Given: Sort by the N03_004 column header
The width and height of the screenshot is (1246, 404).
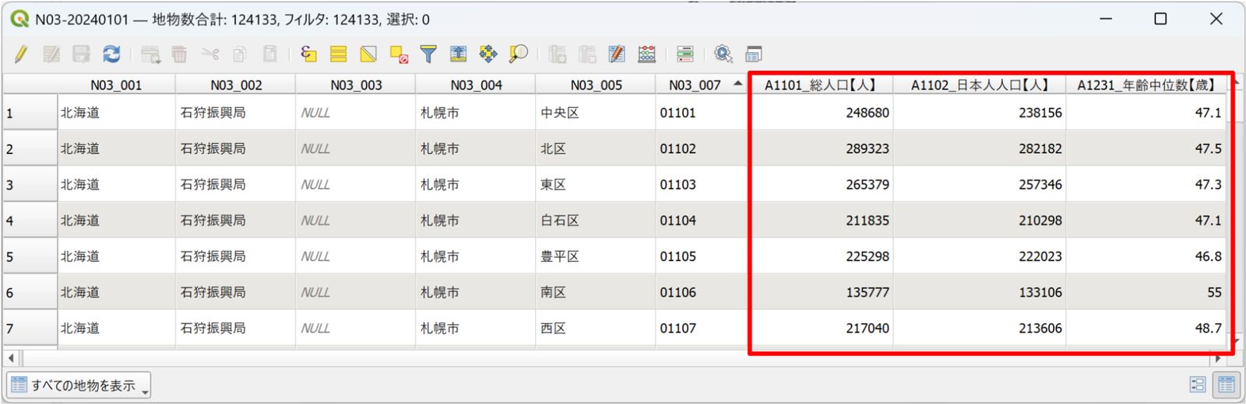Looking at the screenshot, I should tap(476, 85).
